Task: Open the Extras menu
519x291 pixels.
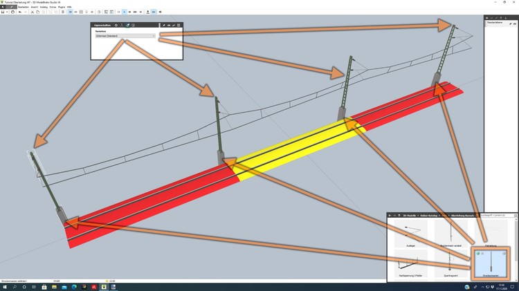Action: pyautogui.click(x=53, y=7)
